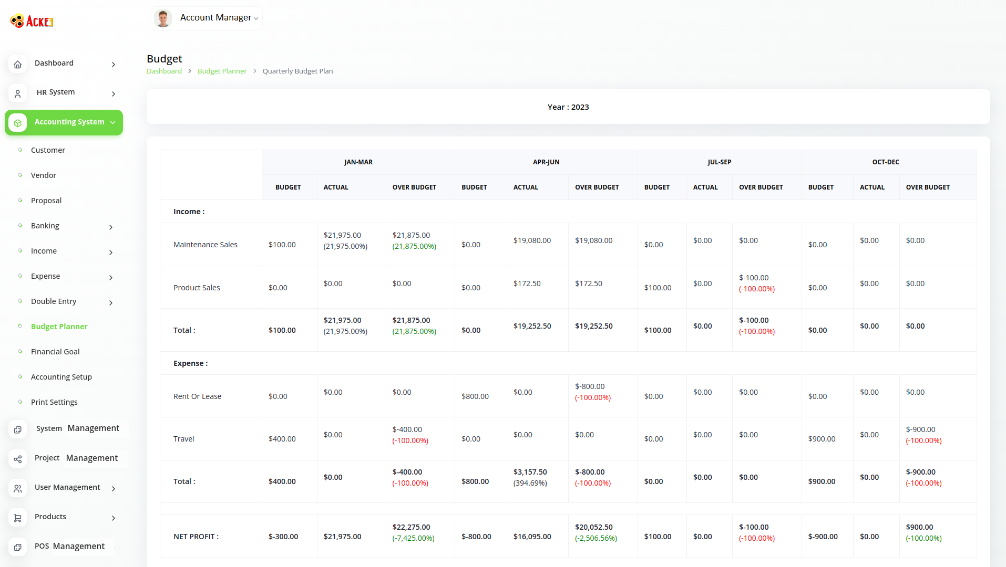Expand the Income submenu arrow

click(111, 252)
